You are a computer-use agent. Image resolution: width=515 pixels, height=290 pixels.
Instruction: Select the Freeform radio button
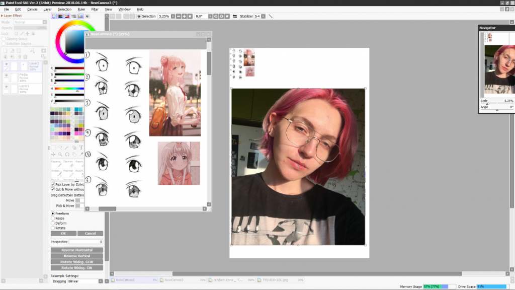click(x=52, y=213)
